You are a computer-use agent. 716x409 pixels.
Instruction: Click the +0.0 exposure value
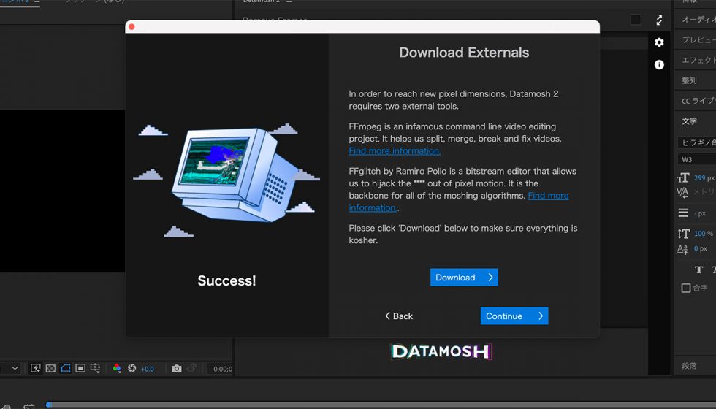click(x=147, y=369)
